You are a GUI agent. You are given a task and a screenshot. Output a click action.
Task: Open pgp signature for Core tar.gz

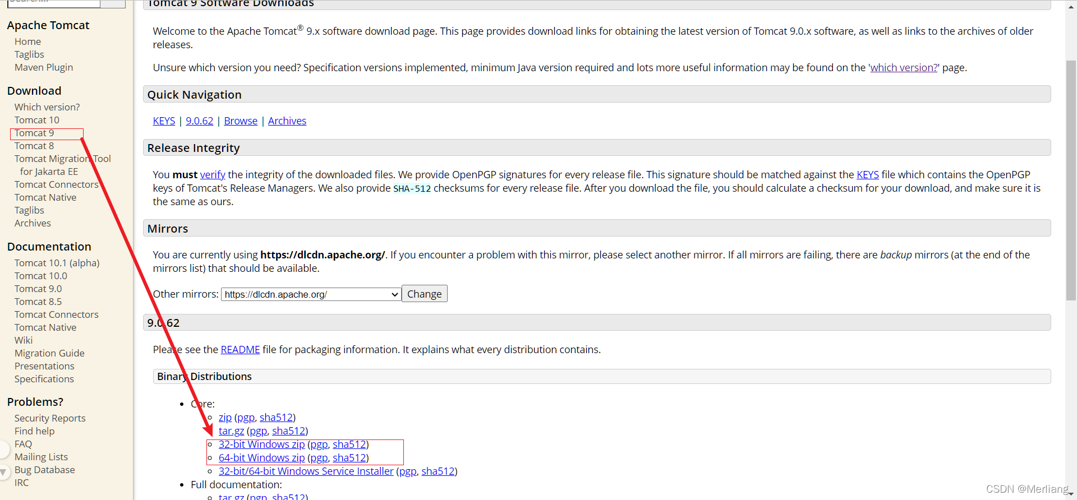click(x=258, y=431)
